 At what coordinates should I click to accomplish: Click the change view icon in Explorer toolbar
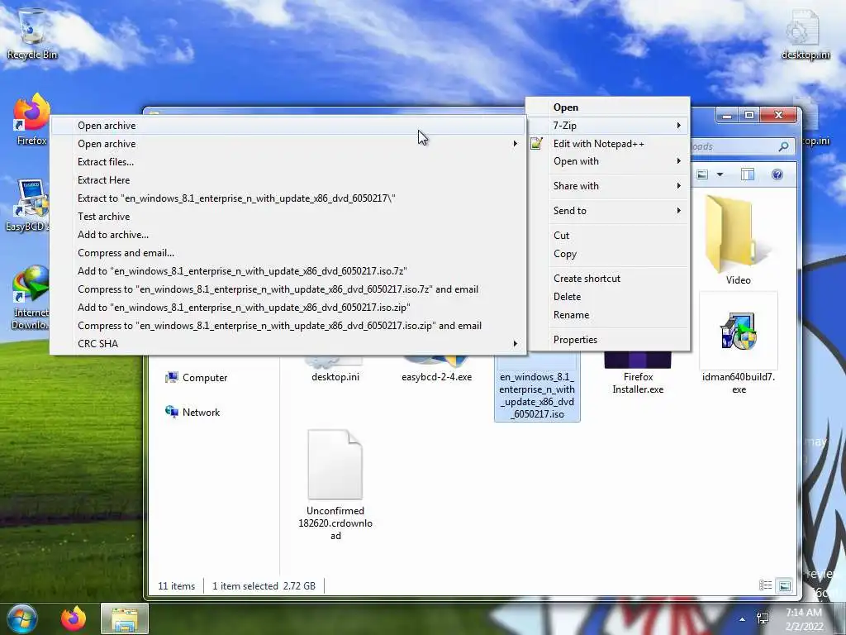click(x=702, y=174)
